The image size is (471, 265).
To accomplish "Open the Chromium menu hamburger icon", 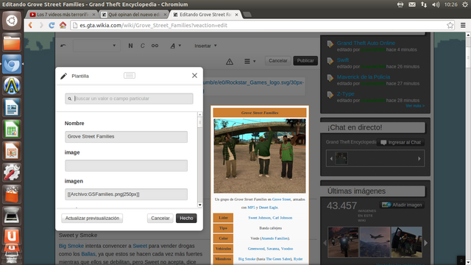I will [463, 25].
